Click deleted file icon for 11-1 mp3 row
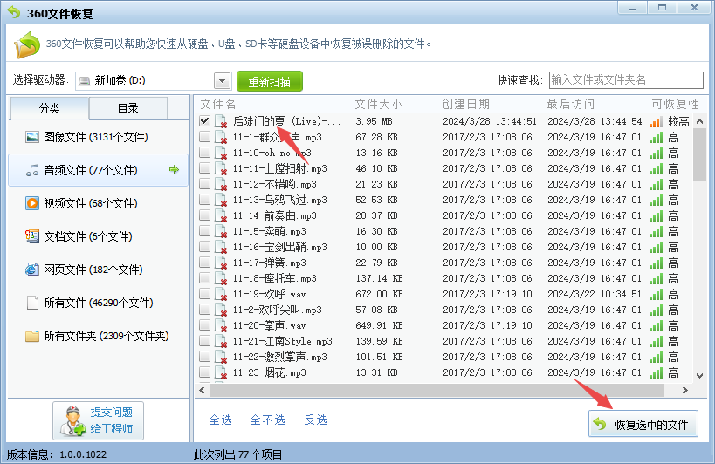The width and height of the screenshot is (715, 464). pos(221,137)
